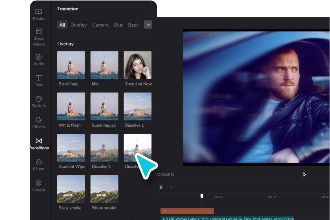Screen dimensions: 330x220
Task: Choose the Black smoke transition thumbnail
Action: coord(71,189)
